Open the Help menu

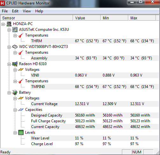[39, 11]
